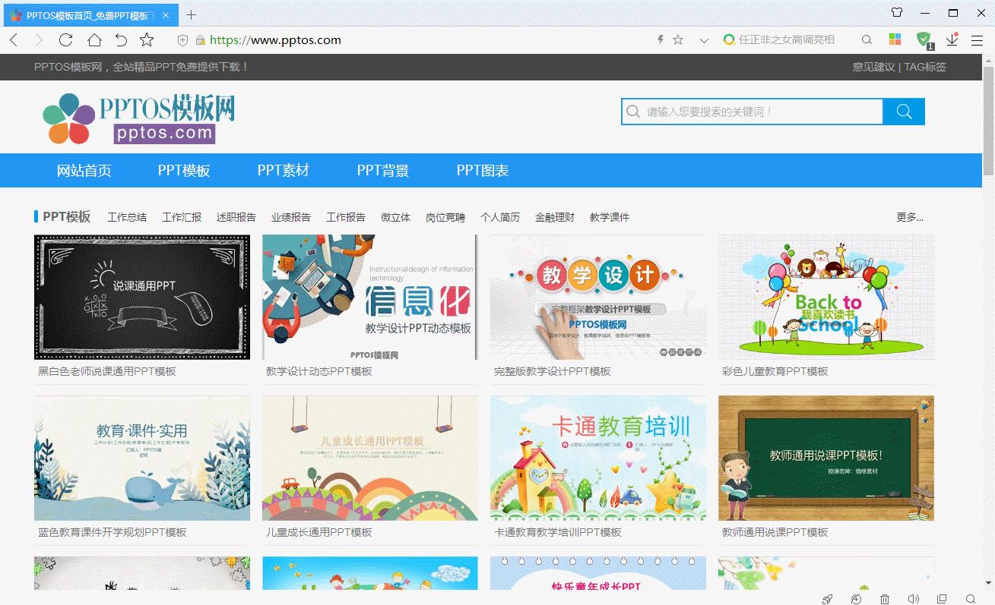Click the favorites star beside the undo icon

(x=147, y=40)
